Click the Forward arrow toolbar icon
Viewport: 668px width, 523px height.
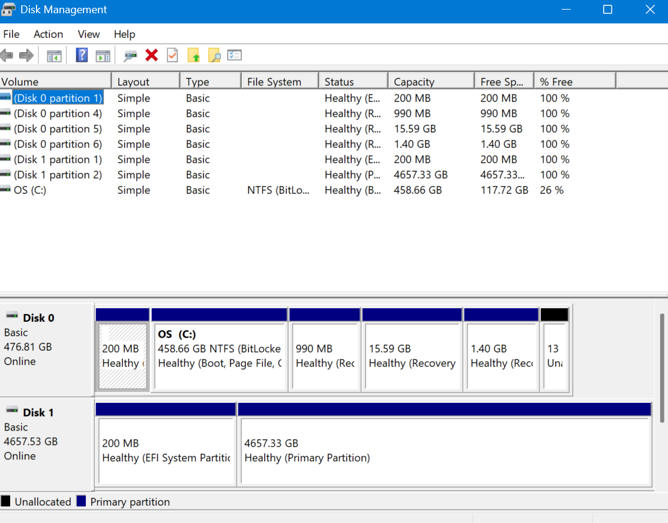(26, 55)
